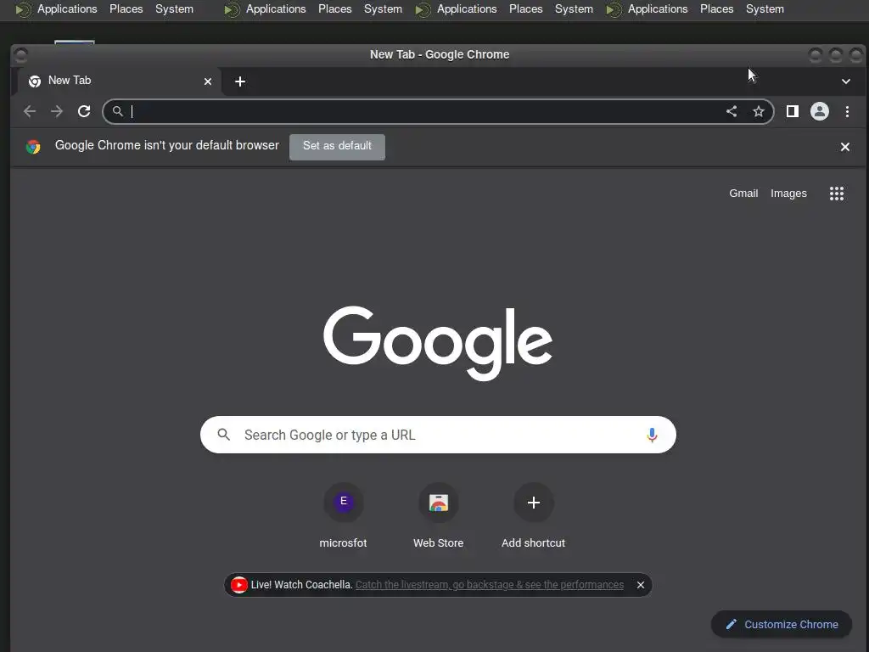Dismiss the Coachella promo banner
Screen dimensions: 869x652
click(641, 585)
